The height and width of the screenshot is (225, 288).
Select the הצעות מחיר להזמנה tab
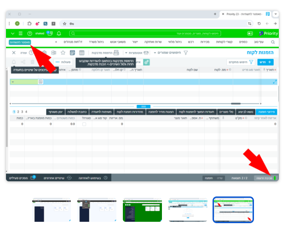coord(161,112)
